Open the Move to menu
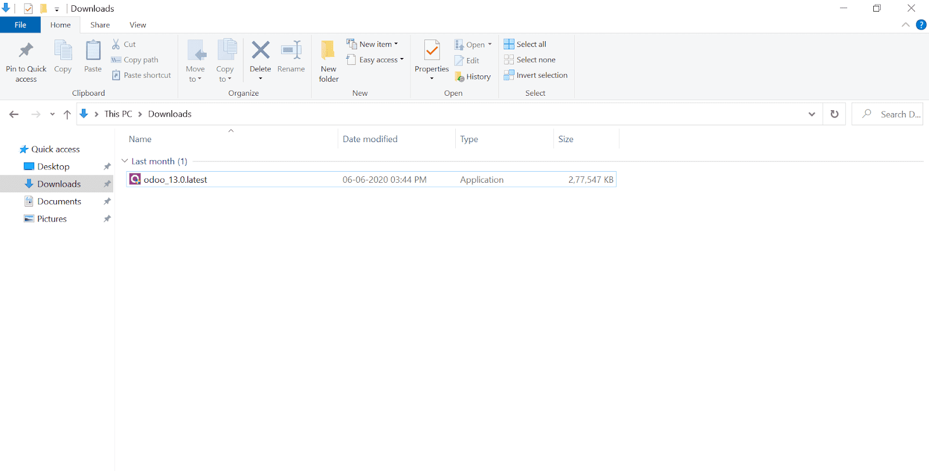The width and height of the screenshot is (929, 471). pos(196,61)
